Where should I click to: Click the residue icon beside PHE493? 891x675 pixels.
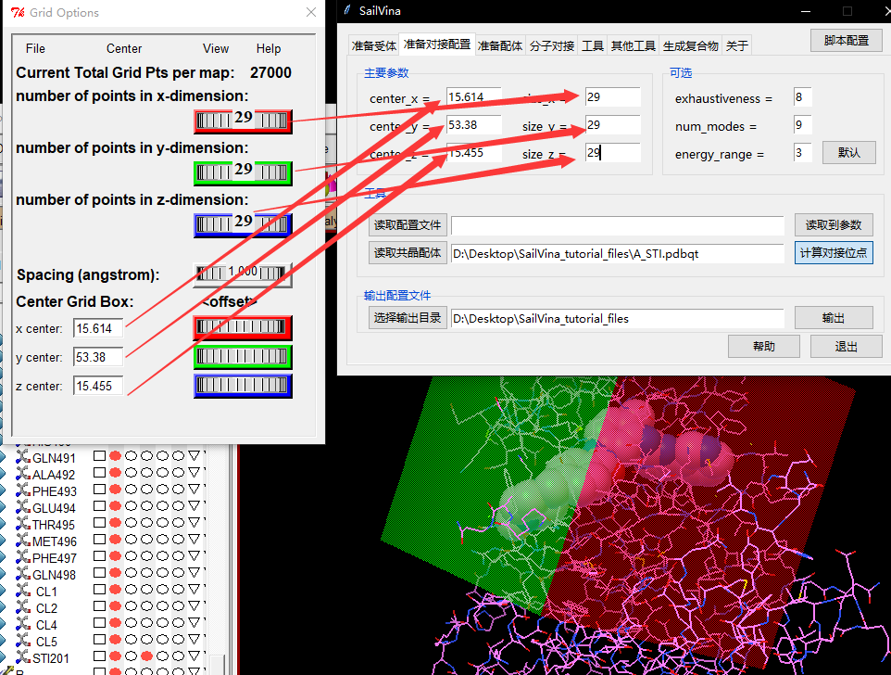pyautogui.click(x=23, y=490)
